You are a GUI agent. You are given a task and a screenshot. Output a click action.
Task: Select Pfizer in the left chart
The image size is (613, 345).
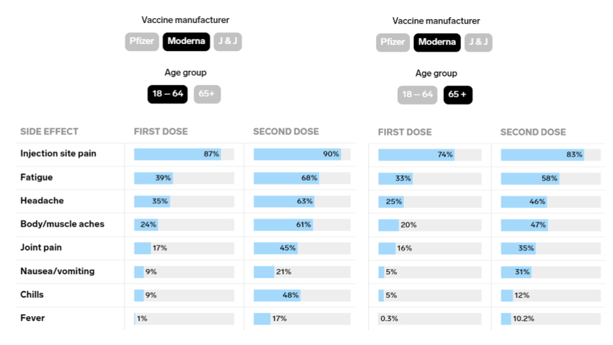[142, 42]
